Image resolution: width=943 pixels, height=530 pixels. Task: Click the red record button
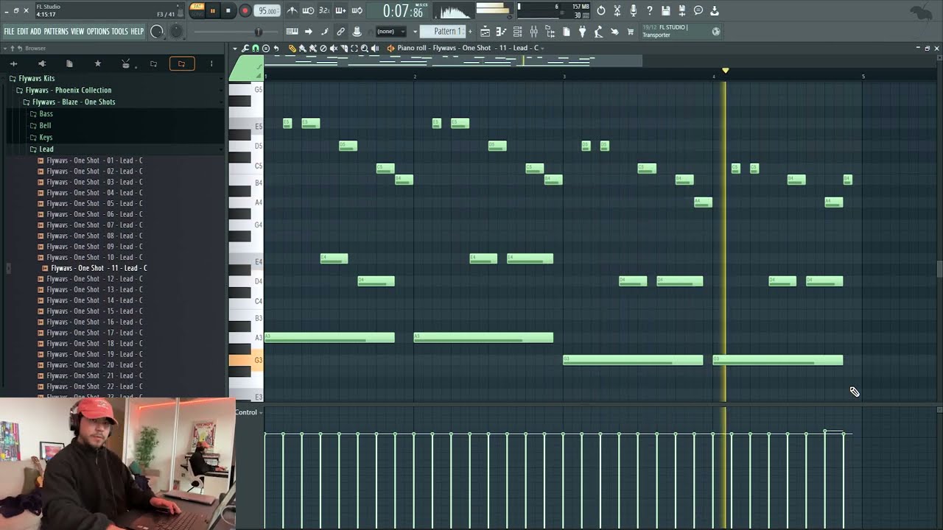click(x=245, y=11)
